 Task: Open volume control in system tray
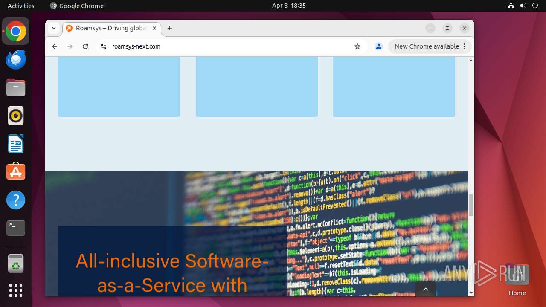tap(523, 6)
